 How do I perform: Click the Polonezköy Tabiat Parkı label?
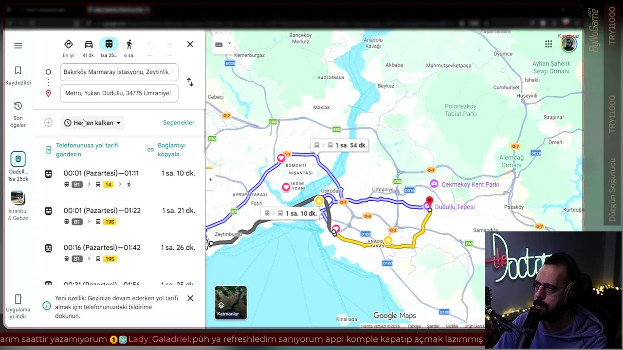[x=460, y=110]
